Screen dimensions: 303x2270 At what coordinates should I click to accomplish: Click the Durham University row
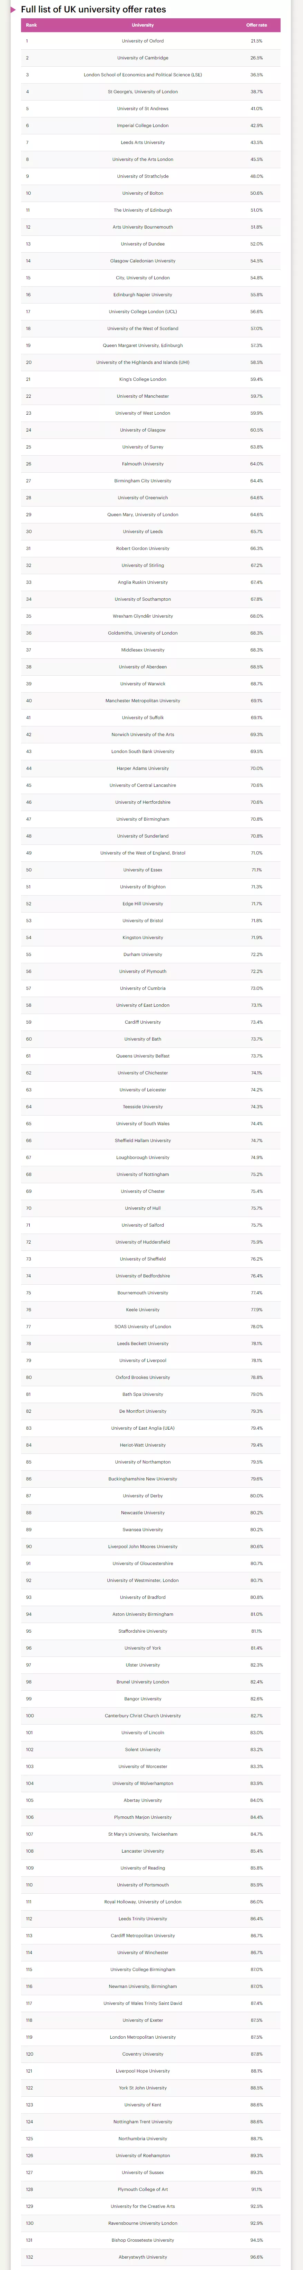[x=150, y=954]
